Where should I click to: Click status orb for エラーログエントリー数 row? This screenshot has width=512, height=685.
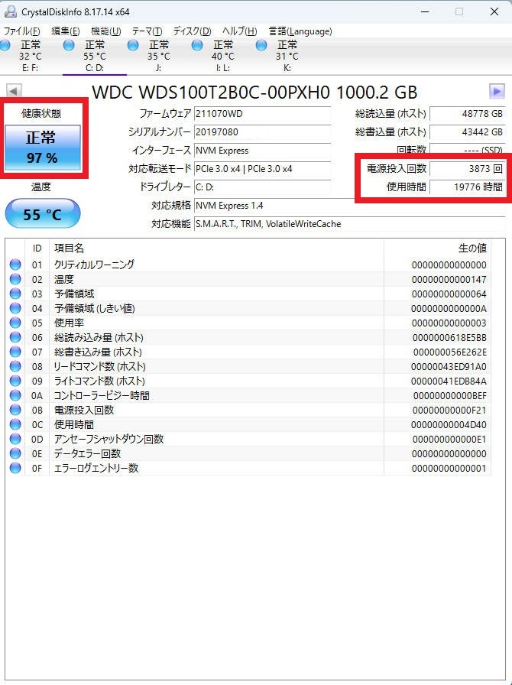point(15,468)
